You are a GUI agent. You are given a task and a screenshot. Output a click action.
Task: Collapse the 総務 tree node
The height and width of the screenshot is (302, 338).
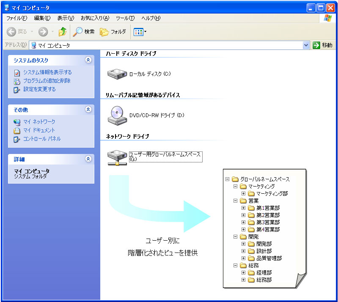(235, 265)
